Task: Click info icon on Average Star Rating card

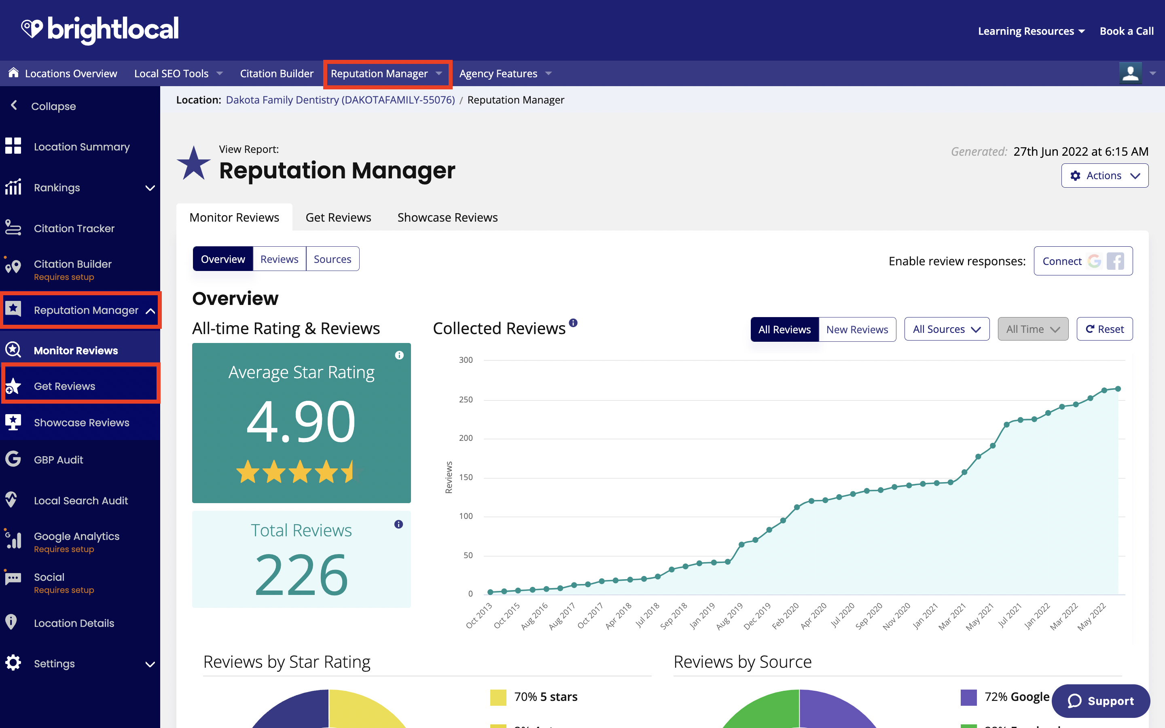Action: tap(399, 356)
